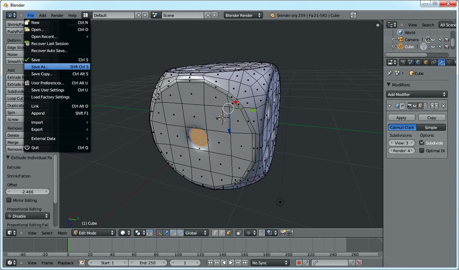Choose User Preferences in File menu
This screenshot has height=270, width=459.
[57, 83]
